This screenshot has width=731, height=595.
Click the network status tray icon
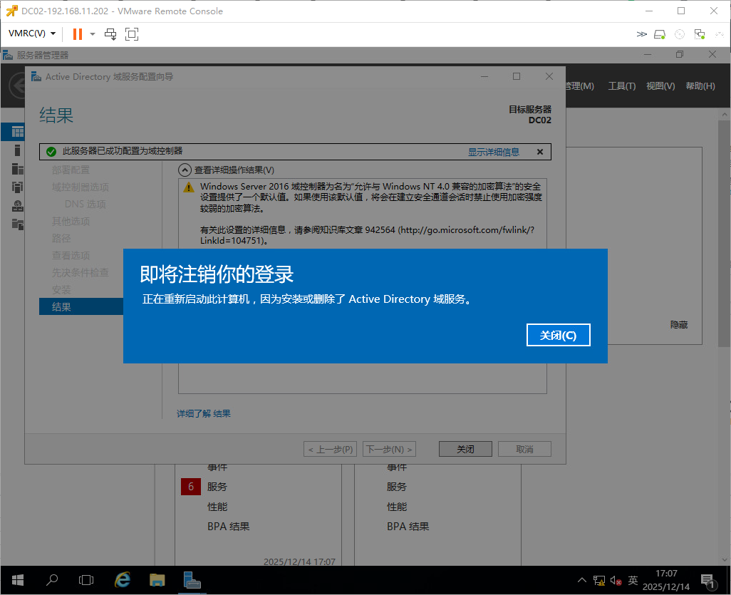pyautogui.click(x=599, y=581)
